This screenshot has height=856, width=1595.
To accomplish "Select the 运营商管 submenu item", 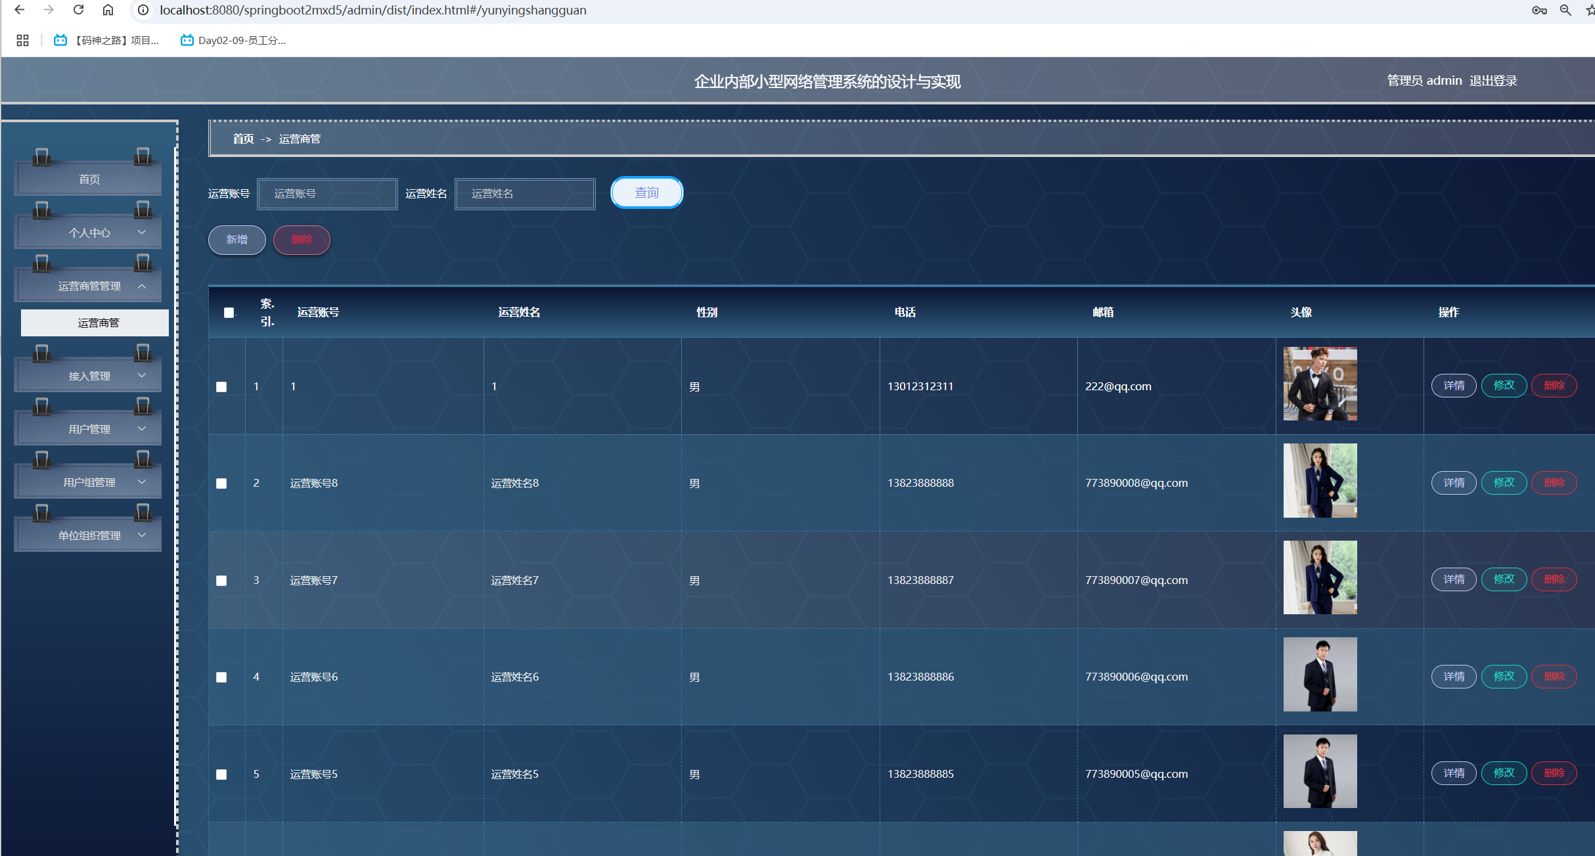I will point(95,323).
